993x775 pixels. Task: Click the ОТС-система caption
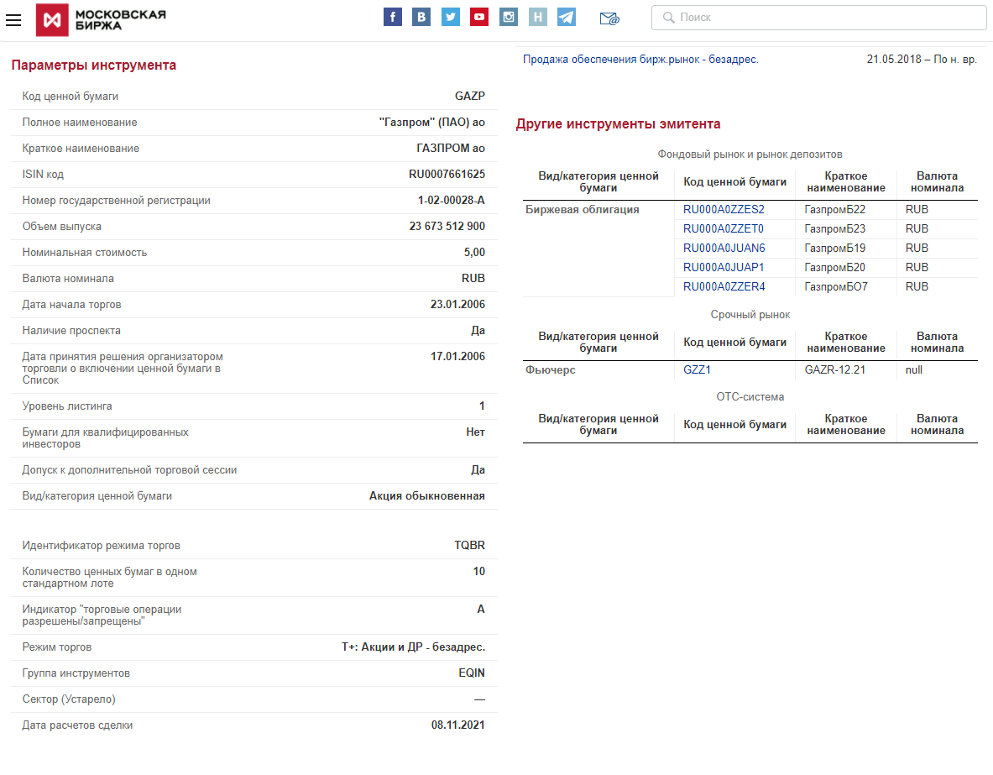tap(750, 397)
